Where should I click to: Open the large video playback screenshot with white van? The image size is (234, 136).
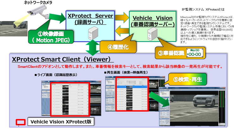[x=192, y=107]
